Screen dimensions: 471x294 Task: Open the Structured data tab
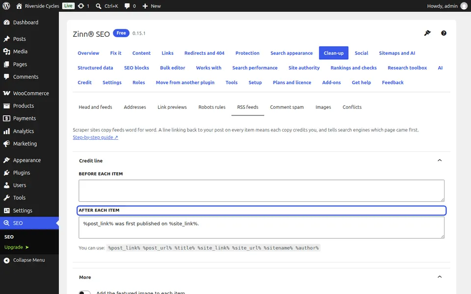click(95, 68)
